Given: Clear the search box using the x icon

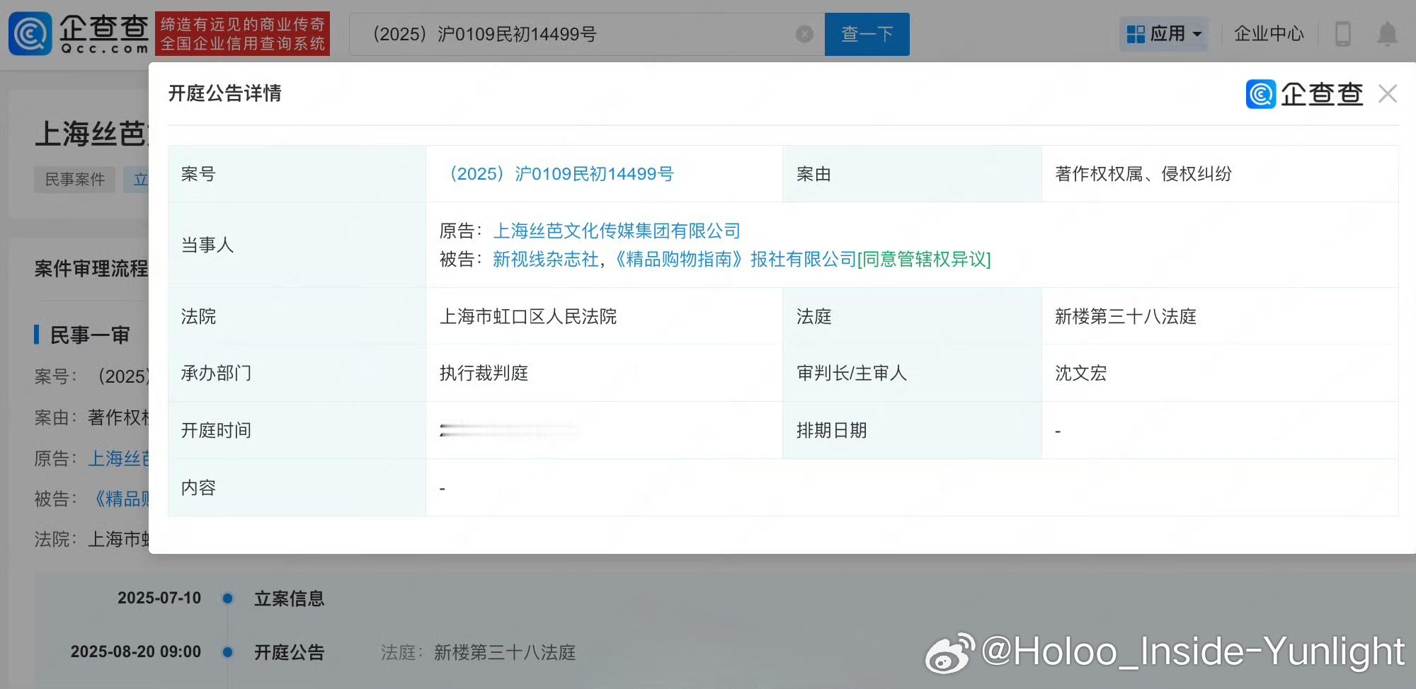Looking at the screenshot, I should (804, 33).
